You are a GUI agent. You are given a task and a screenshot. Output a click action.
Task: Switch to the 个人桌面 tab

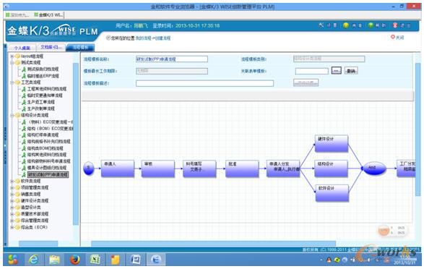[22, 48]
